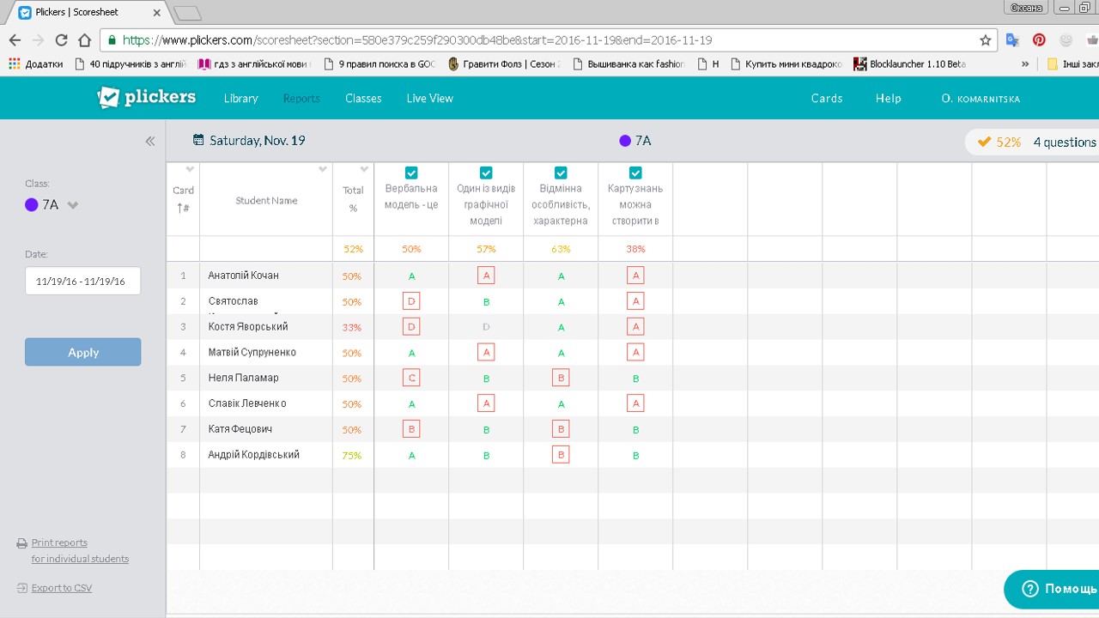Click the Google Translate extension icon
Viewport: 1099px width, 618px height.
1013,40
